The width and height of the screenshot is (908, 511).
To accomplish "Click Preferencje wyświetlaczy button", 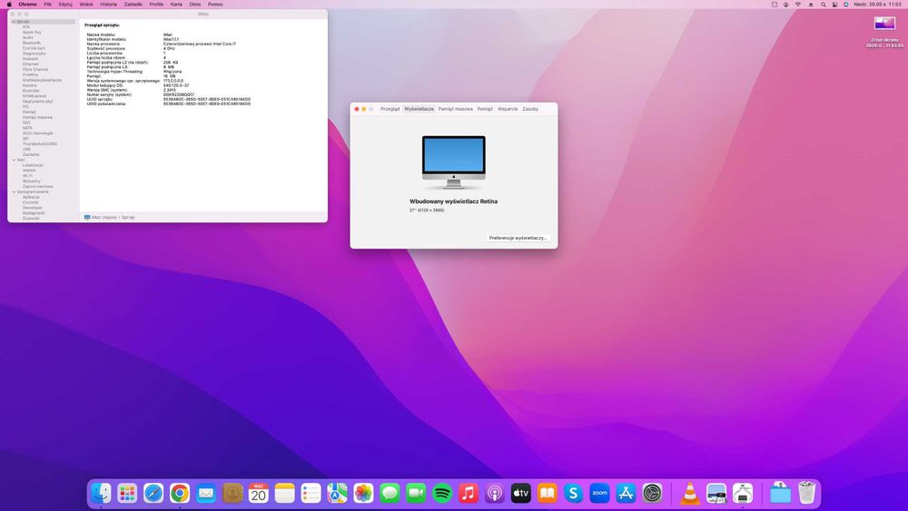I will [x=518, y=238].
